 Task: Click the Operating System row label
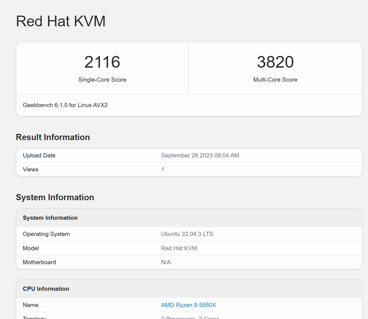coord(46,234)
